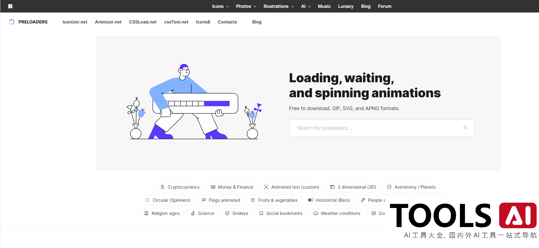The height and width of the screenshot is (248, 539).
Task: Open Lunacy in the top bar
Action: point(346,6)
